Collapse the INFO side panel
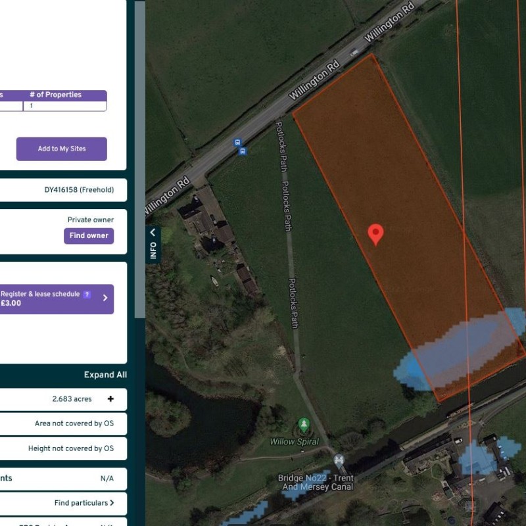The height and width of the screenshot is (526, 526). [153, 243]
